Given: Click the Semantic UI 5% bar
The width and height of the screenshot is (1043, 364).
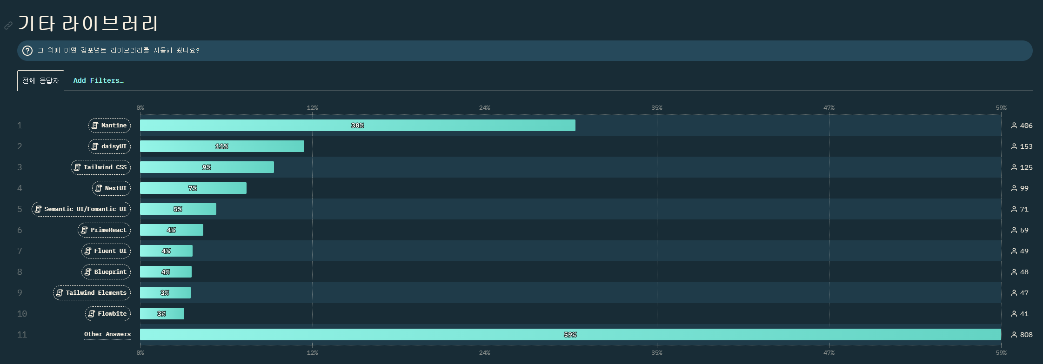Looking at the screenshot, I should point(178,209).
